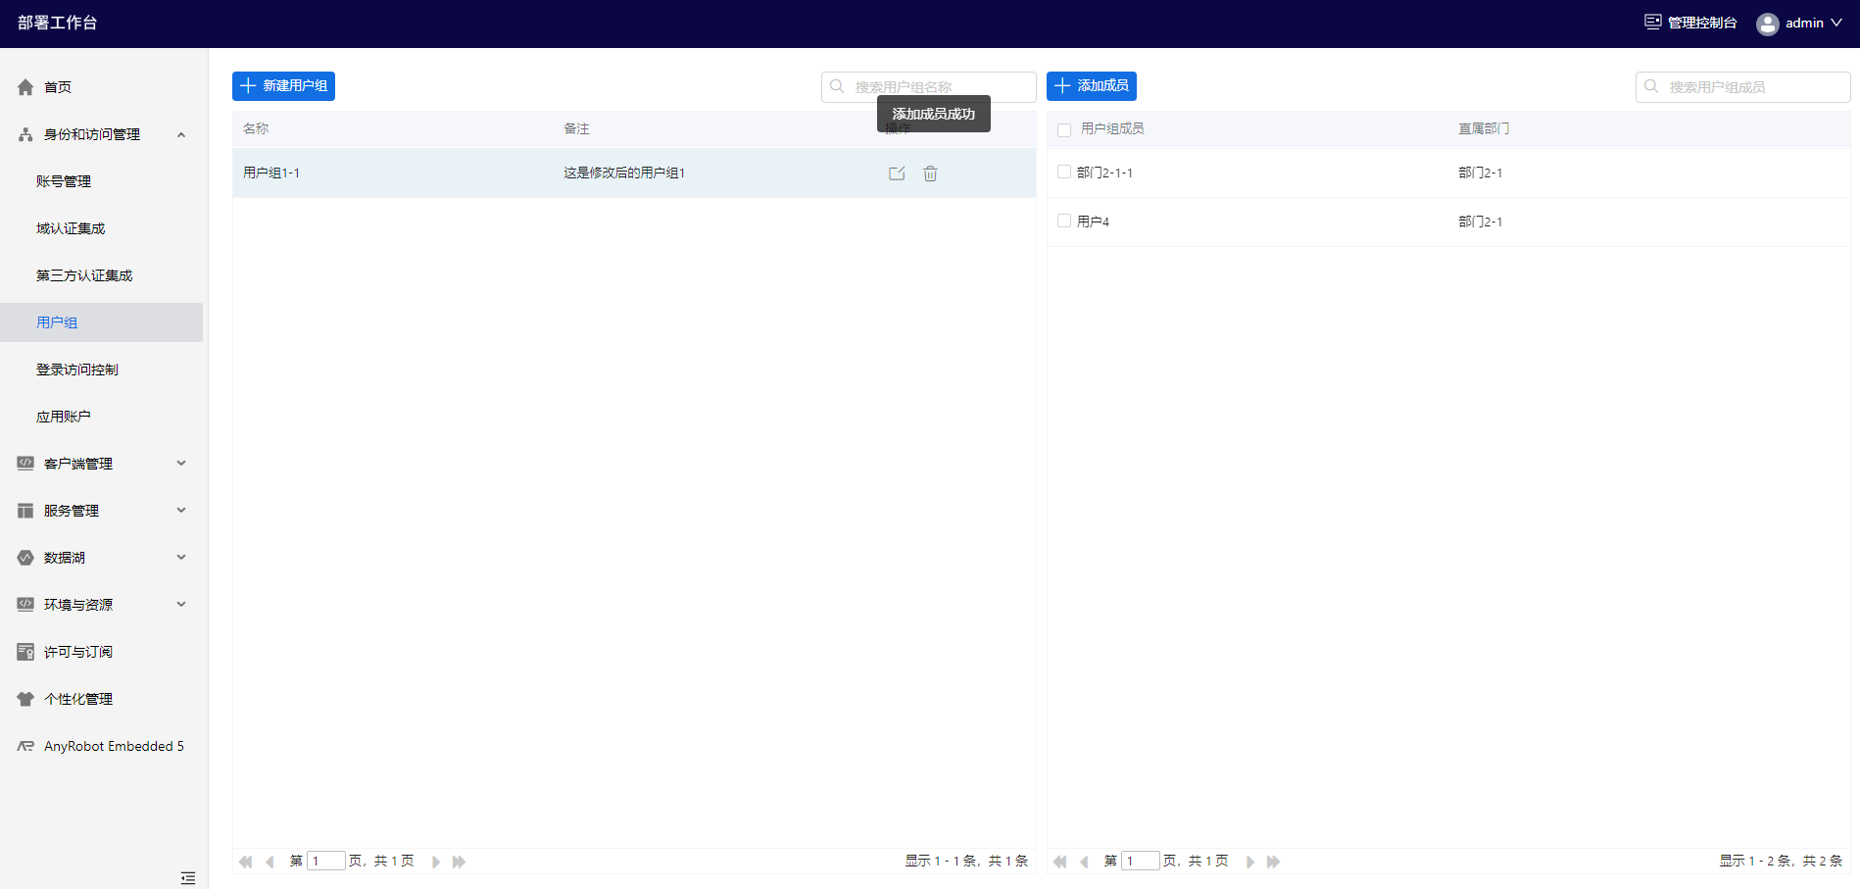Click the 部署工作台 title
This screenshot has height=889, width=1860.
58,23
